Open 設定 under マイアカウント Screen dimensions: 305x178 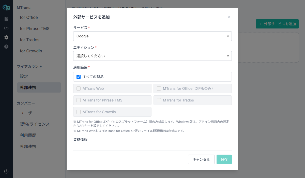(39, 76)
